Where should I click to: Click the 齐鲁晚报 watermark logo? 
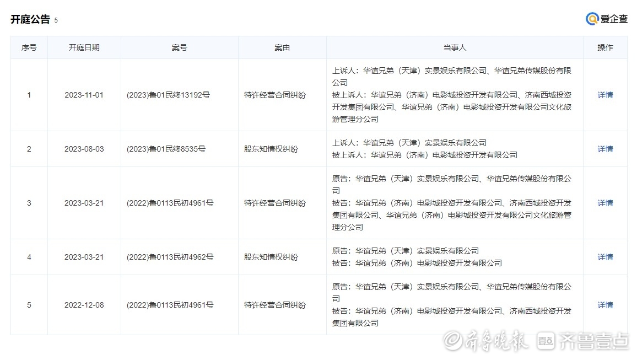[487, 341]
